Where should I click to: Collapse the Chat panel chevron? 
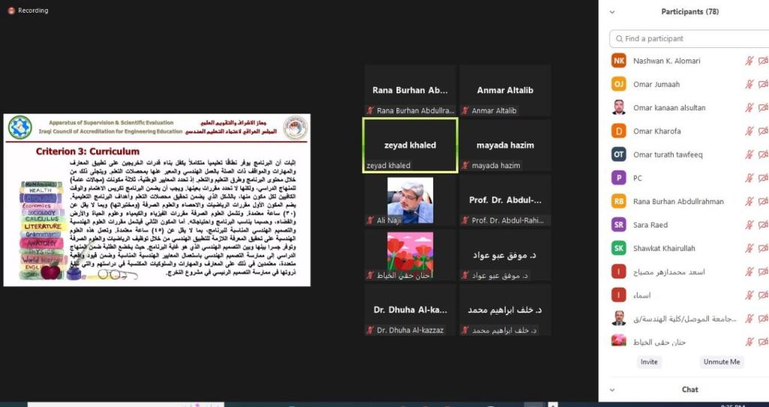point(613,390)
